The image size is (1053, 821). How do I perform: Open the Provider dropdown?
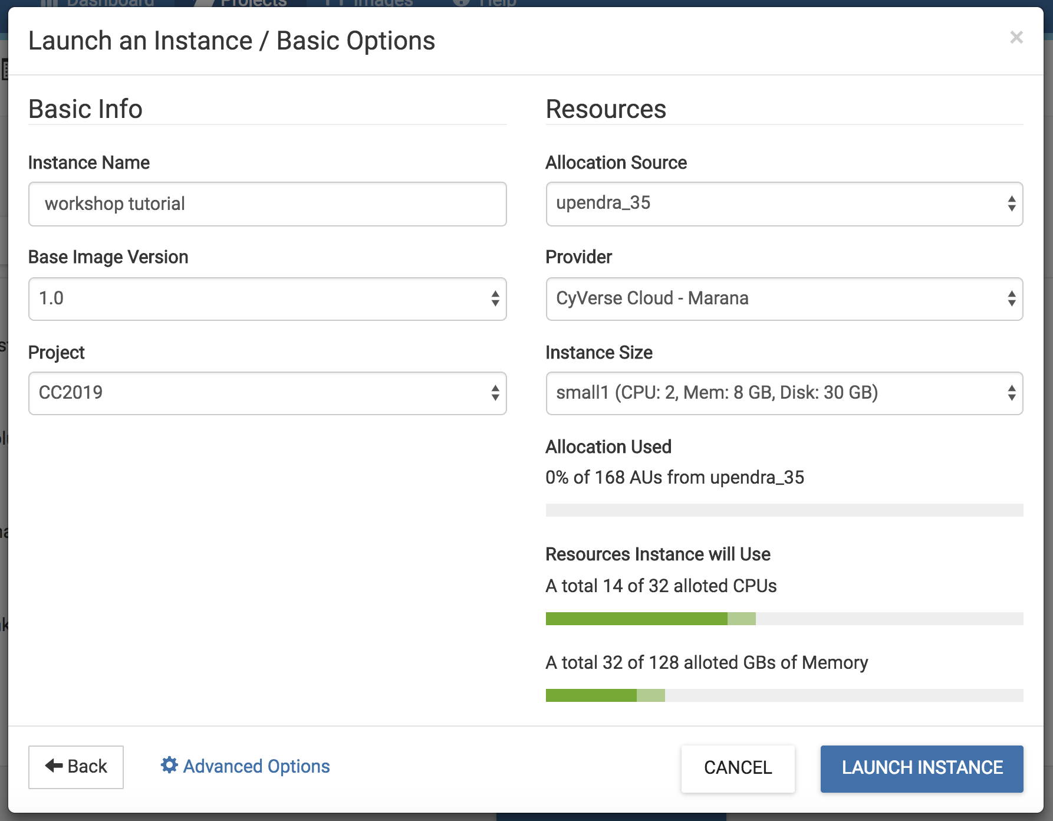click(x=784, y=299)
